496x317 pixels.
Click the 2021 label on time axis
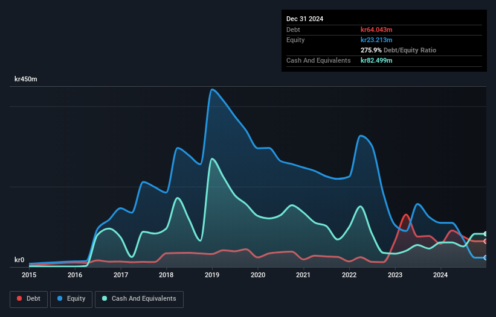tap(303, 275)
